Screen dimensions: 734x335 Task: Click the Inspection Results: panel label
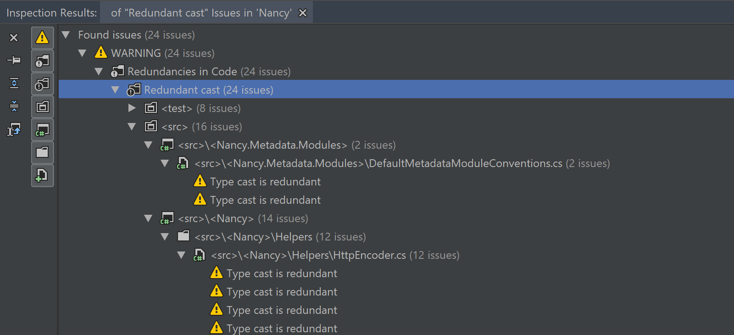point(51,13)
